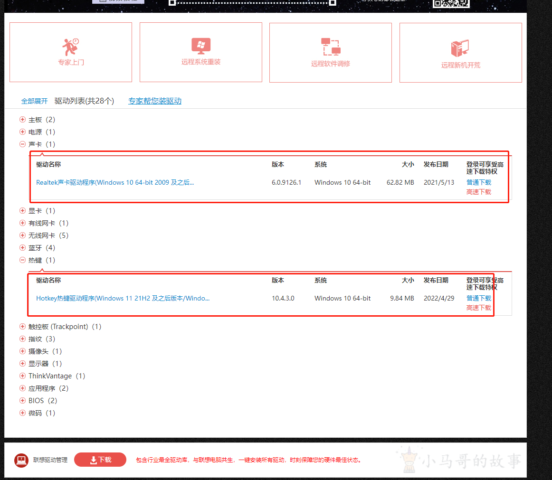Viewport: 552px width, 480px height.
Task: Open the 远程系统重装 service card
Action: (x=200, y=52)
